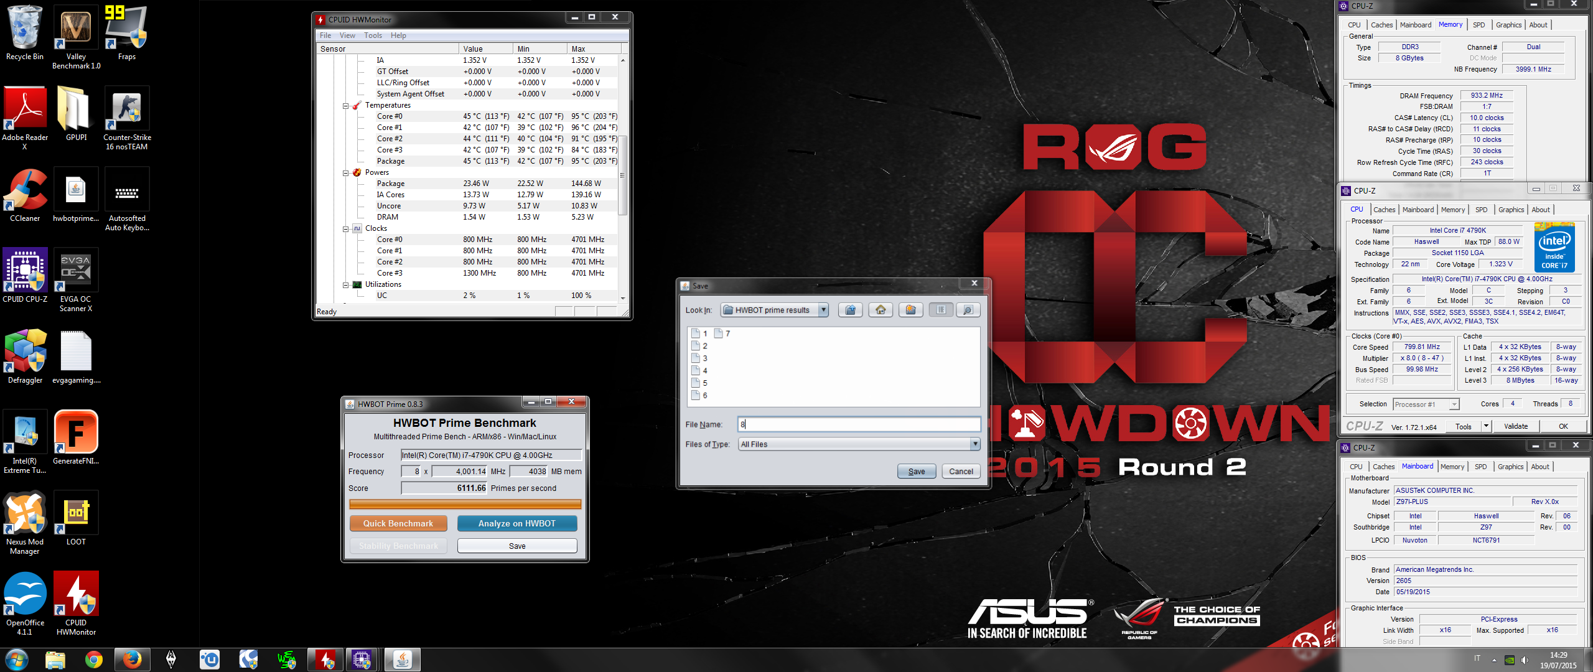
Task: Open CPUID HWMonitor desktop shortcut
Action: [76, 604]
